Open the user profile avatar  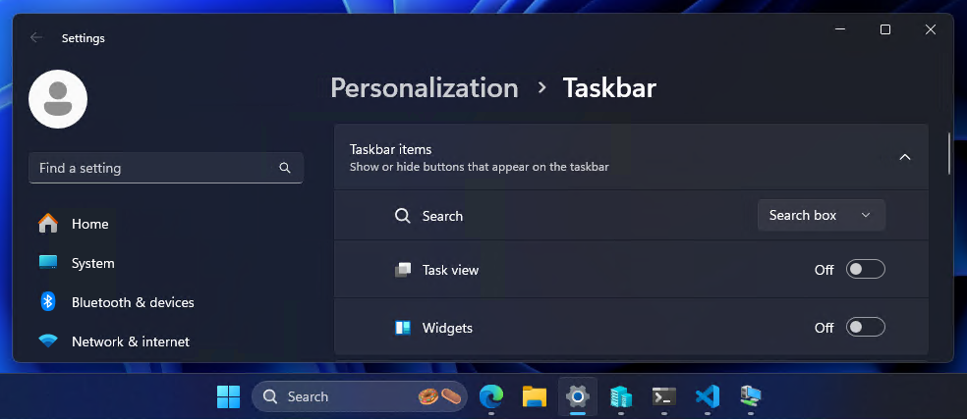58,99
